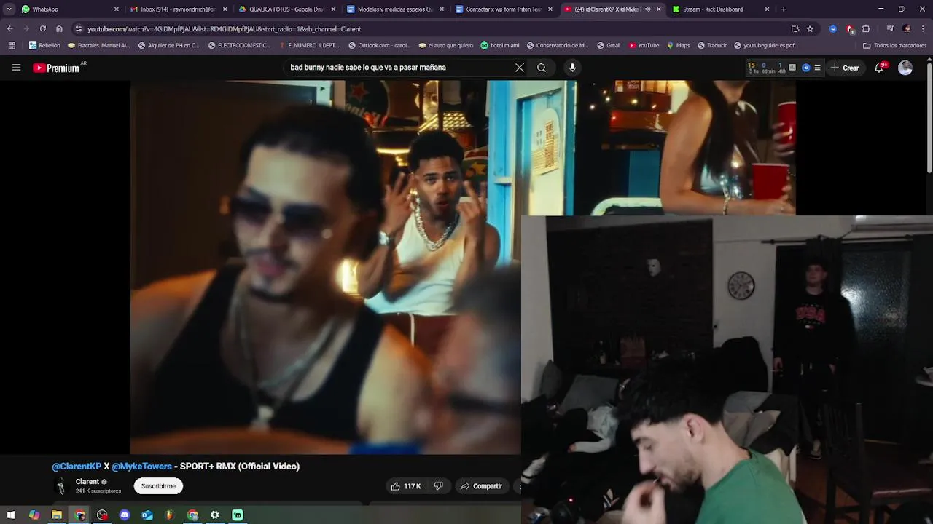Viewport: 933px width, 524px height.
Task: Click the Compartir share button
Action: coord(481,486)
